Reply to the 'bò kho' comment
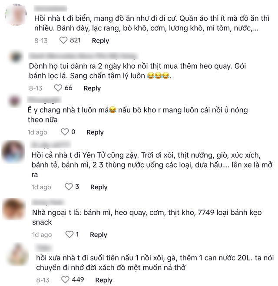 pyautogui.click(x=95, y=132)
